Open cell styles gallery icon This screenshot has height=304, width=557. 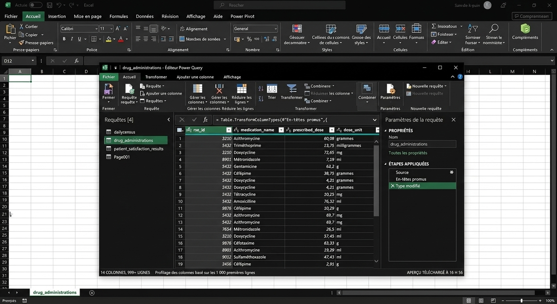click(361, 29)
